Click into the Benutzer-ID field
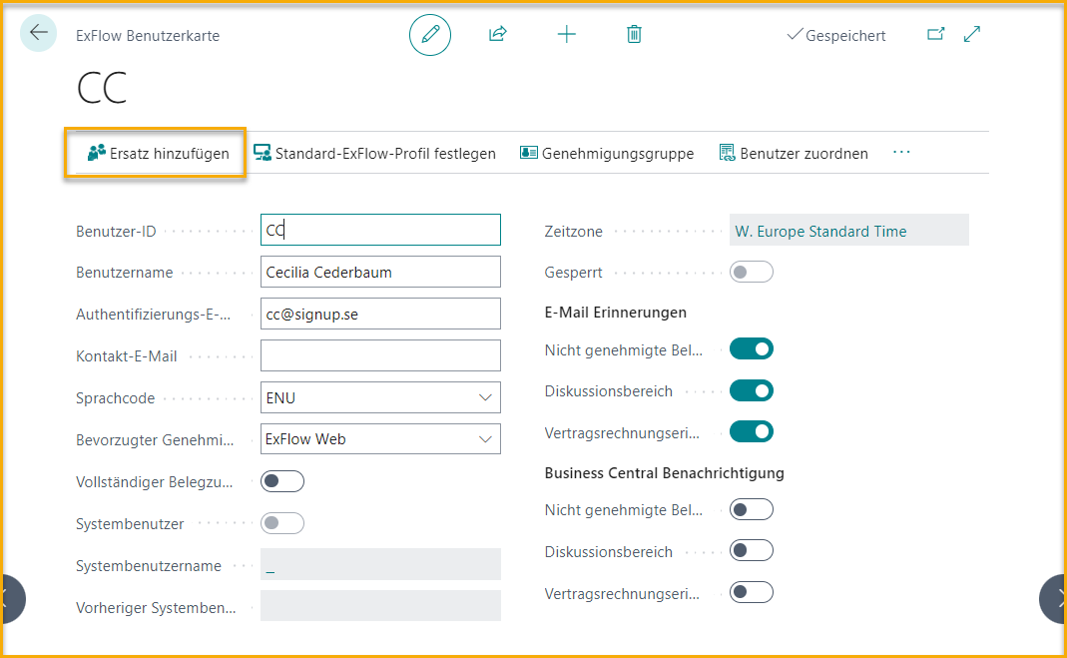Viewport: 1067px width, 658px height. 380,230
